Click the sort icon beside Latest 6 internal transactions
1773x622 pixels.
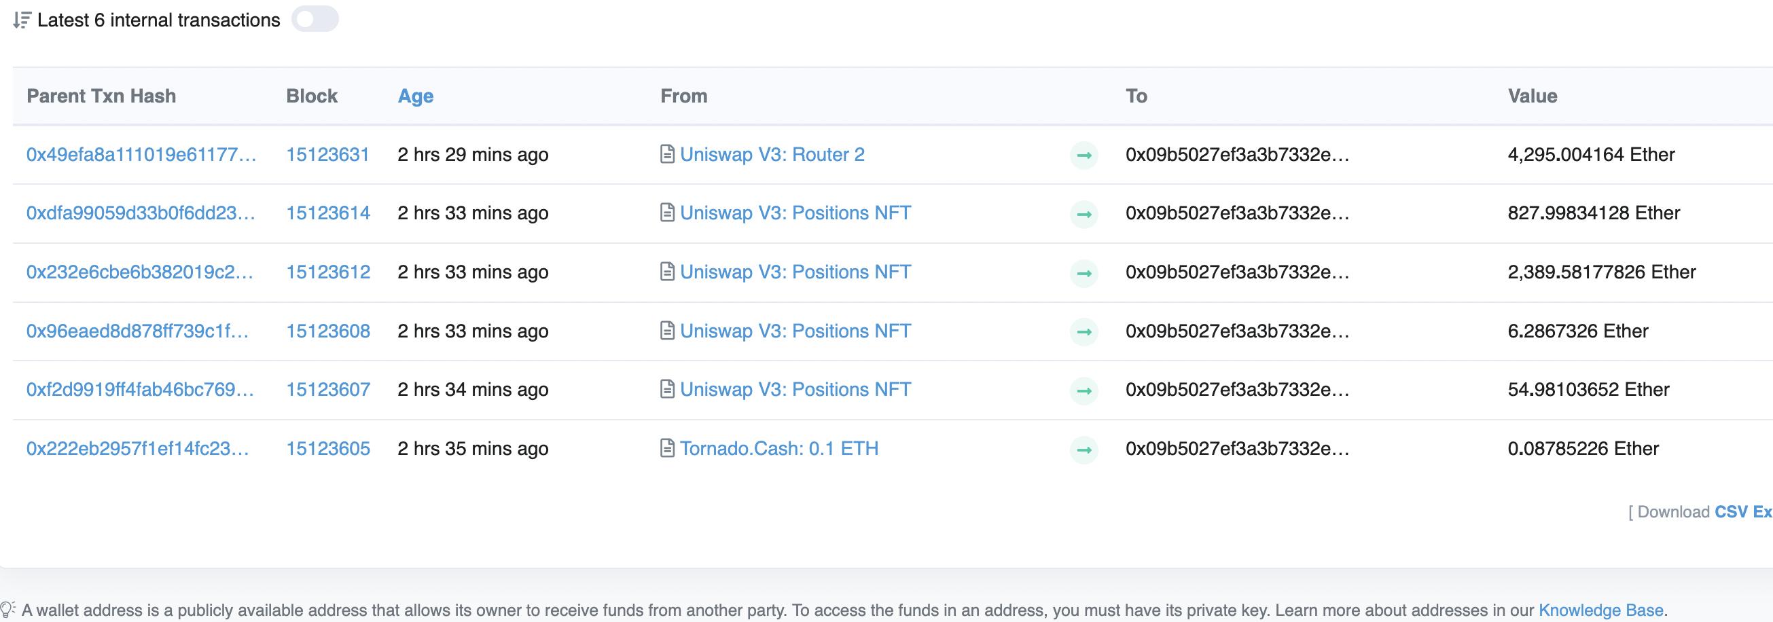click(x=21, y=20)
